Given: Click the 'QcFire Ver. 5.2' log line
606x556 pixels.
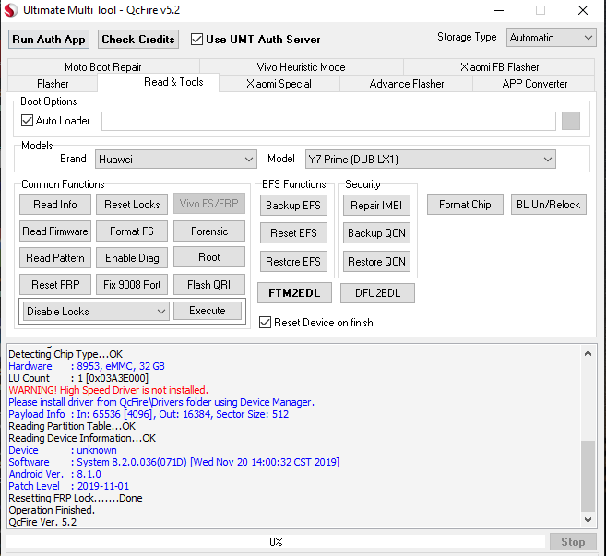Looking at the screenshot, I should click(43, 522).
